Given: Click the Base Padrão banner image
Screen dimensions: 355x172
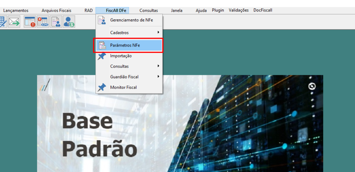Looking at the screenshot, I should pos(180,123).
